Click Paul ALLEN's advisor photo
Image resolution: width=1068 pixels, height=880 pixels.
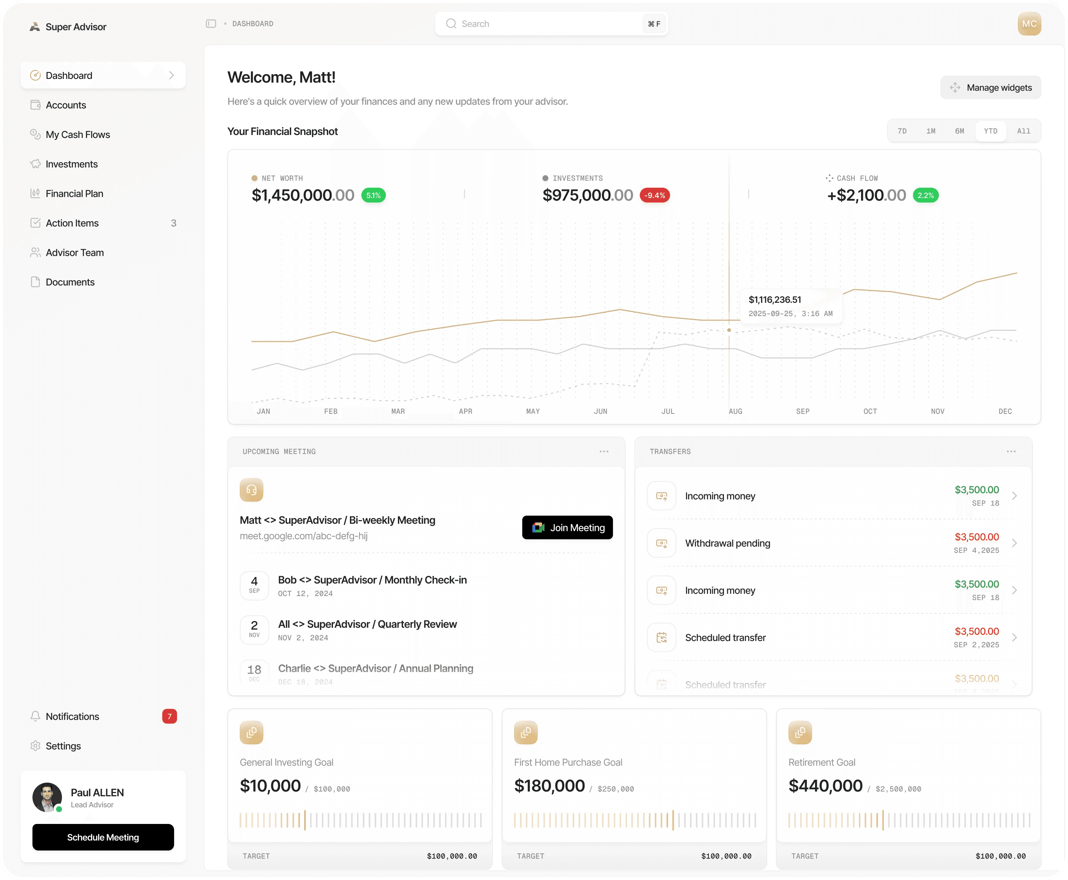(x=47, y=797)
